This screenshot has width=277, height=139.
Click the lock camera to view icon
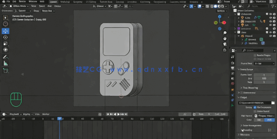pos(225,50)
